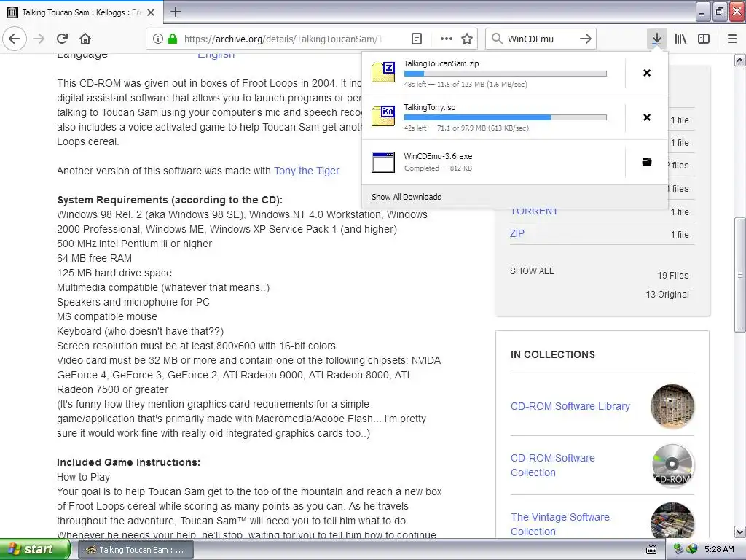Click the green secure connection padlock

pos(173,39)
